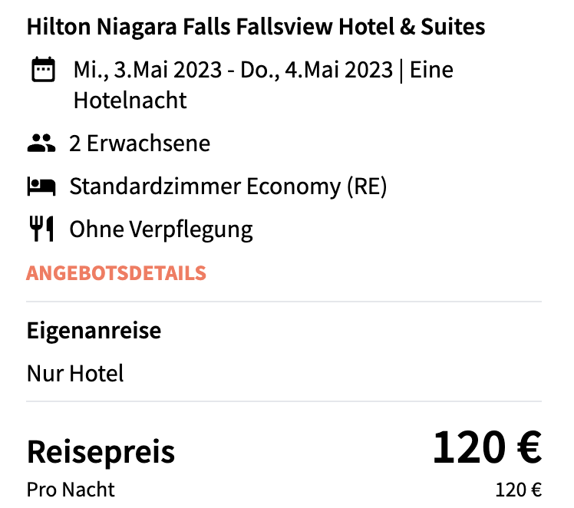The height and width of the screenshot is (508, 574).
Task: Click the 2 Erwachsene guest count text
Action: click(140, 143)
